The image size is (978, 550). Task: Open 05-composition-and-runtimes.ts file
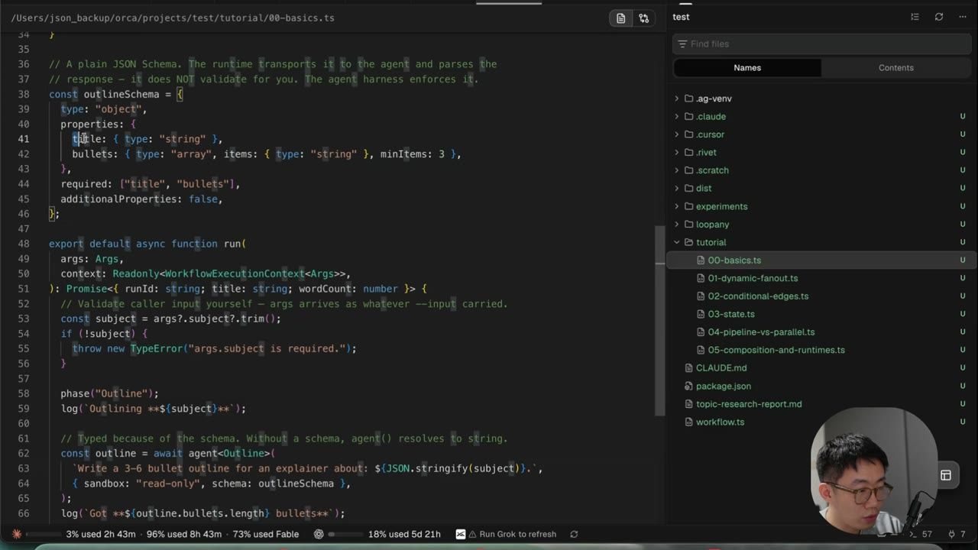pyautogui.click(x=776, y=350)
